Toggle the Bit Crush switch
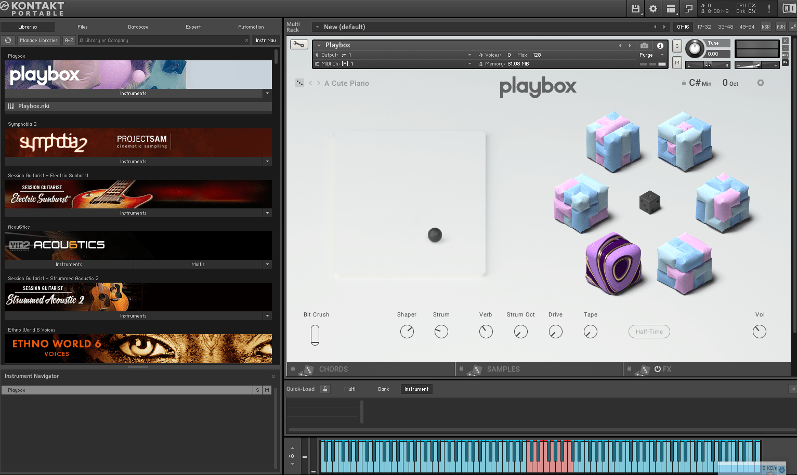Viewport: 797px width, 475px height. point(315,335)
